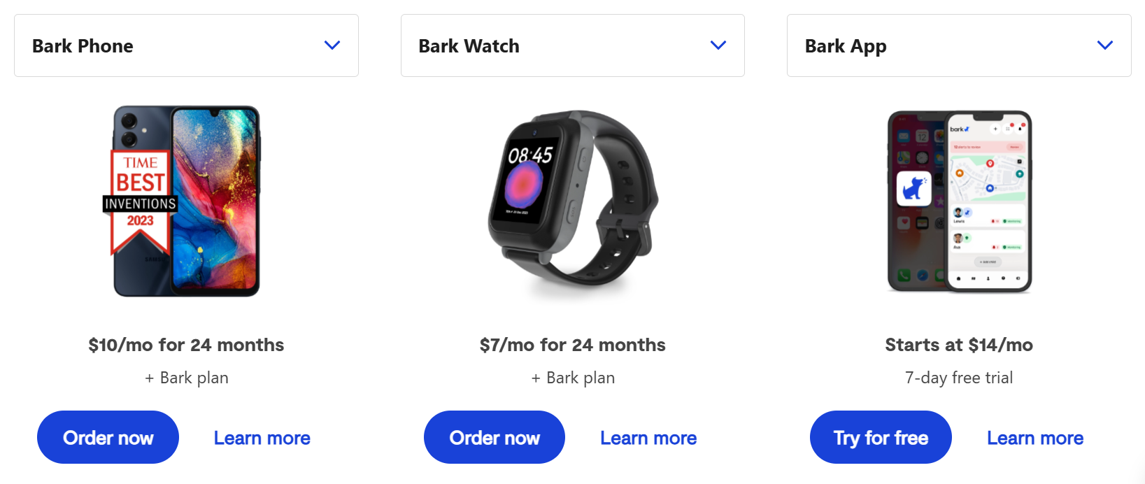Viewport: 1145px width, 484px height.
Task: Order the Bark Phone now
Action: point(108,437)
